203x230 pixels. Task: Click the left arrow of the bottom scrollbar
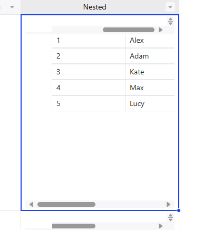(x=32, y=204)
